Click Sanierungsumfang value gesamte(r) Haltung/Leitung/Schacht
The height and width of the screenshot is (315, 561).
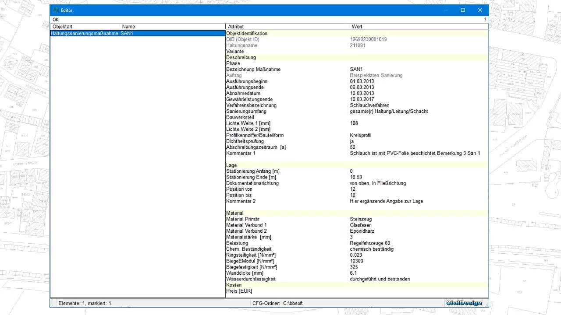click(x=389, y=112)
